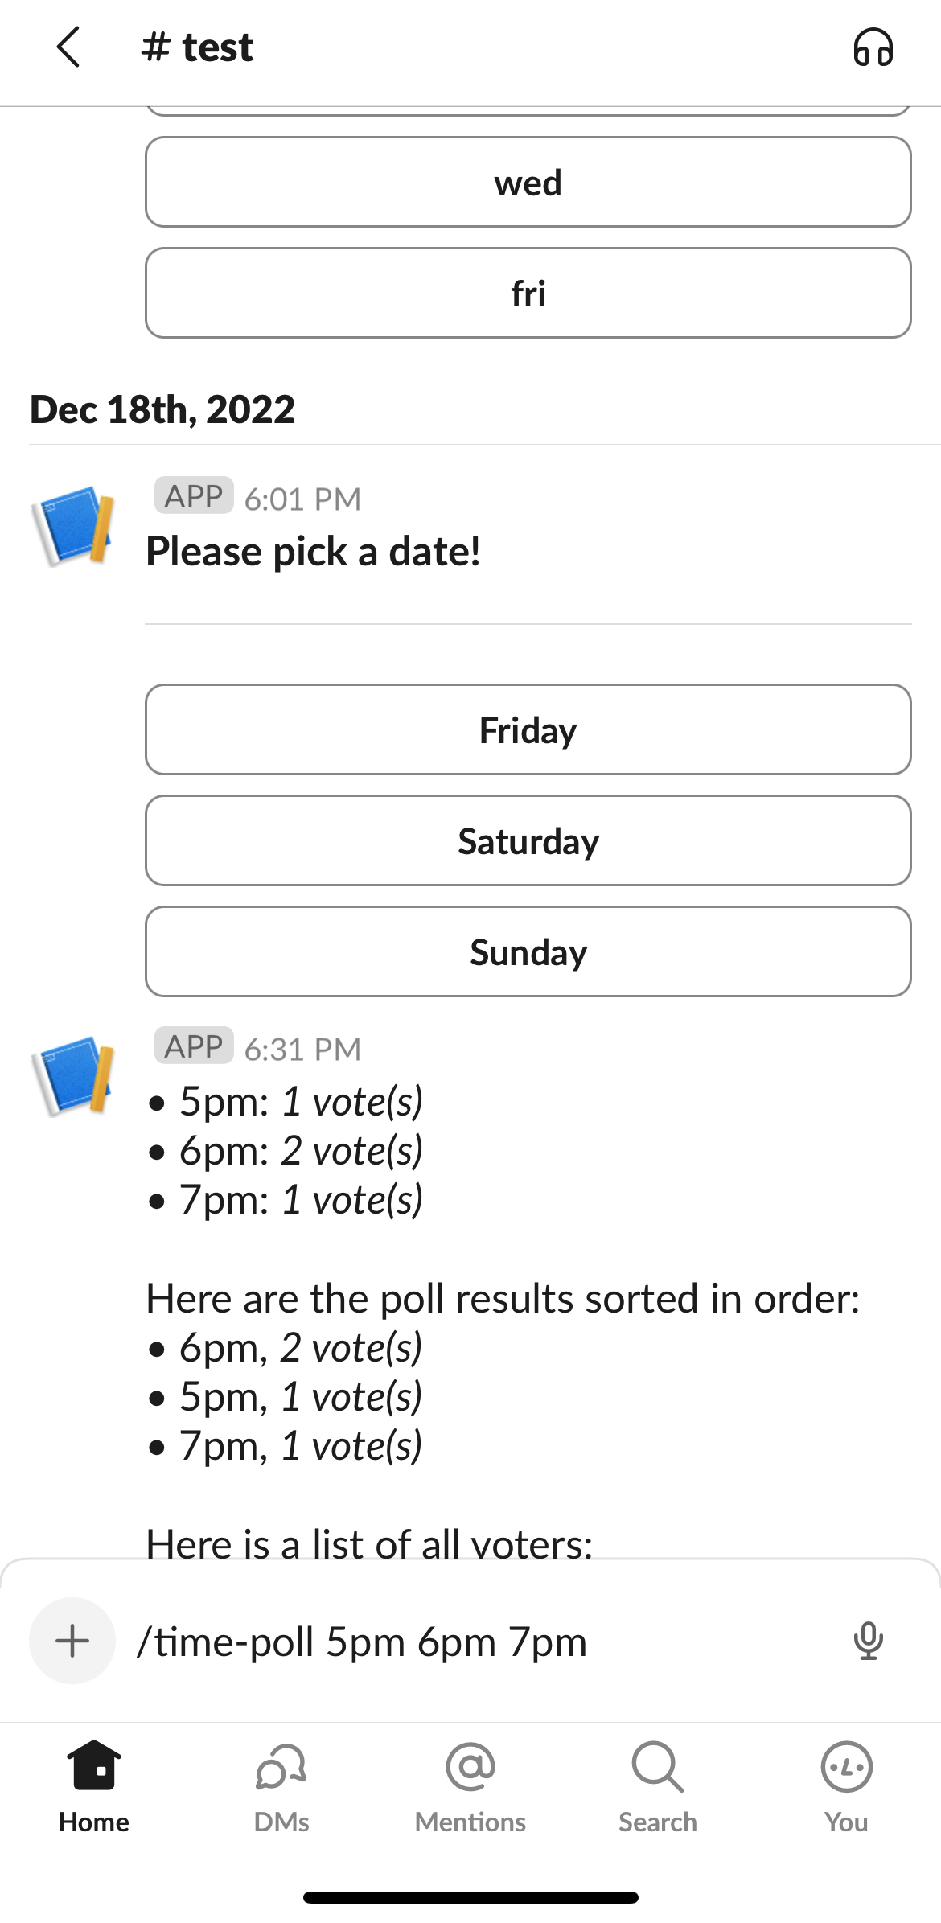Open the You profile tab
Screen dimensions: 941x1923
tap(846, 1787)
